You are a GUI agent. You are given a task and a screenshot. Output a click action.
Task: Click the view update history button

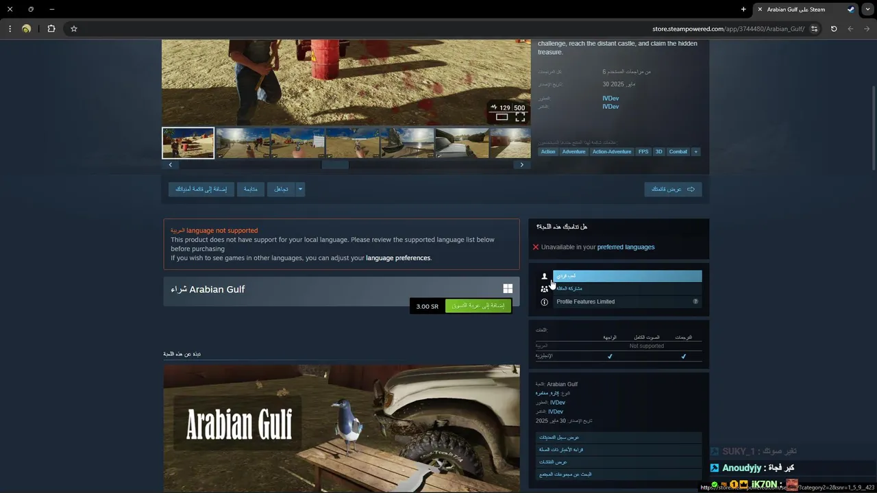click(x=619, y=438)
